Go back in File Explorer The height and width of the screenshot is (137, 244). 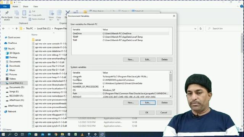(3, 29)
